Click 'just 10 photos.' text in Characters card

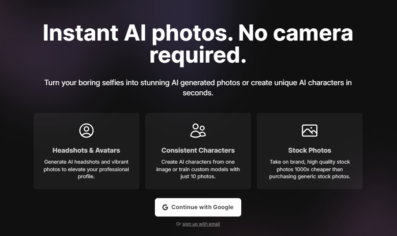[198, 176]
